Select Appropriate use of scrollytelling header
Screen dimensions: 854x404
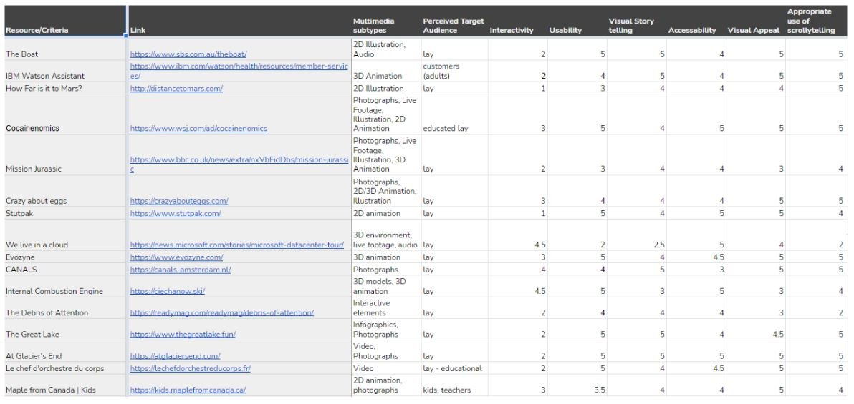816,21
